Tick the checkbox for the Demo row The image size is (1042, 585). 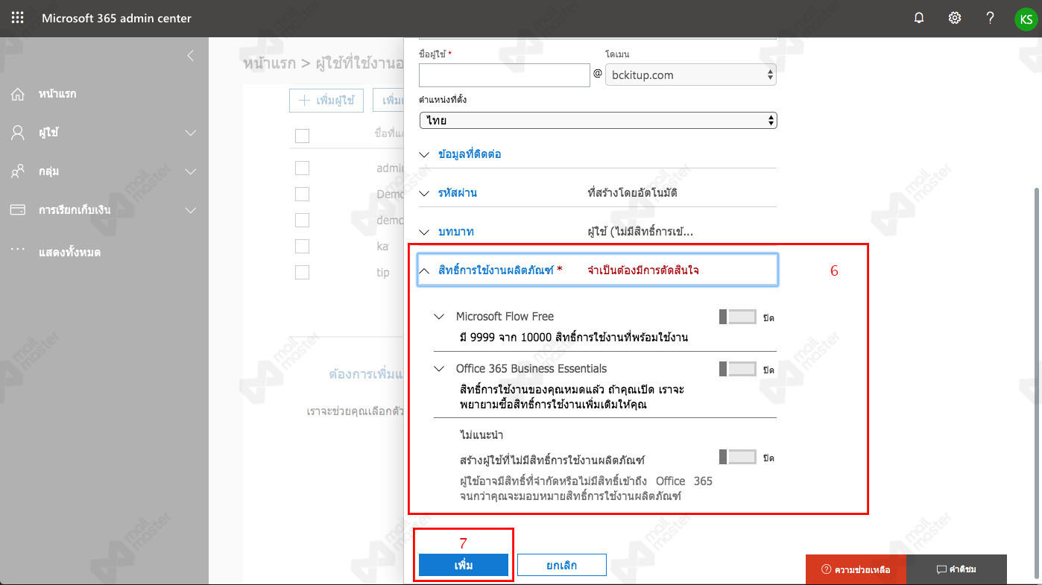point(302,194)
